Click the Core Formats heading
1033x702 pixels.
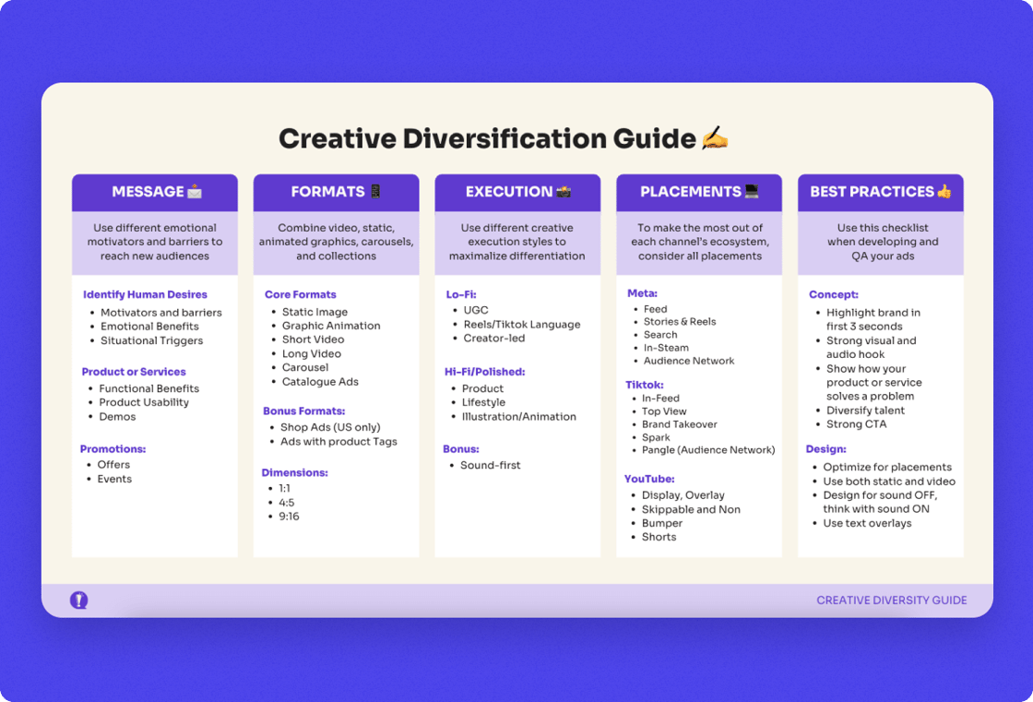point(301,294)
